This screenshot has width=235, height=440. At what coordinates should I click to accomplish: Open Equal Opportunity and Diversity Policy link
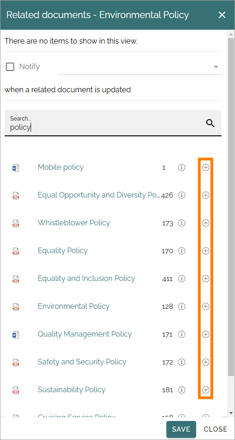99,195
